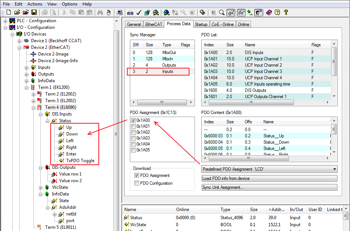
Task: Select the TxPDO Toggle tree item
Action: click(x=80, y=161)
